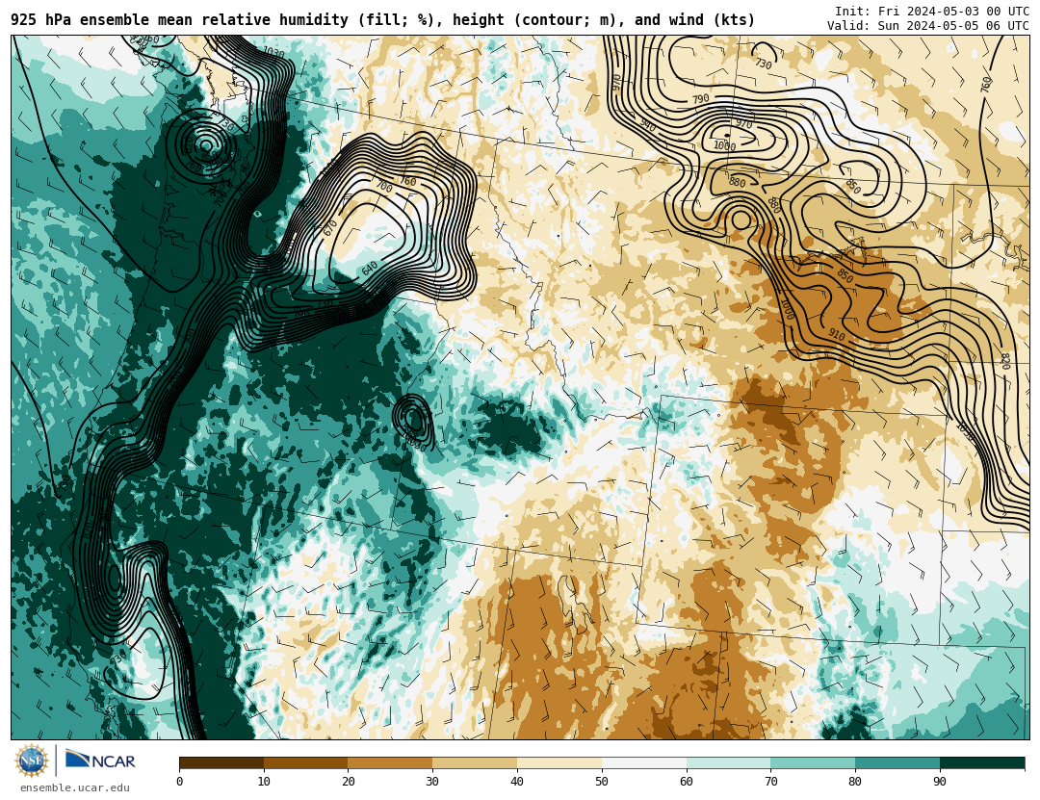Click the colorbar tick label 20

(x=349, y=782)
